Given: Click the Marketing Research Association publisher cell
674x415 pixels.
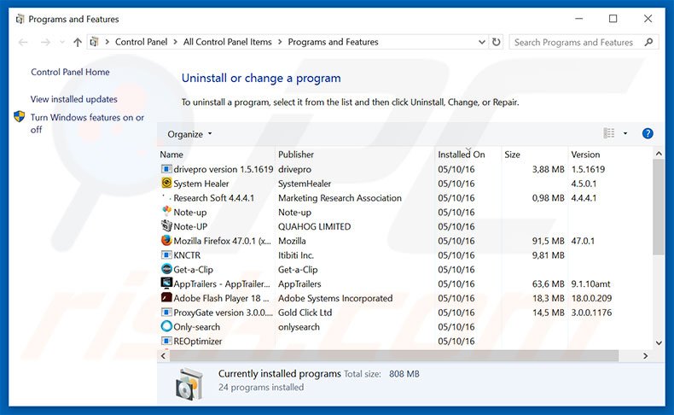Looking at the screenshot, I should pos(340,198).
